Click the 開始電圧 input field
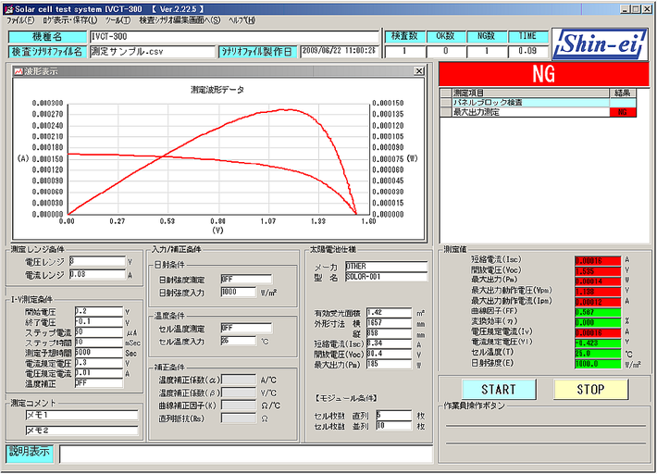 pos(98,311)
